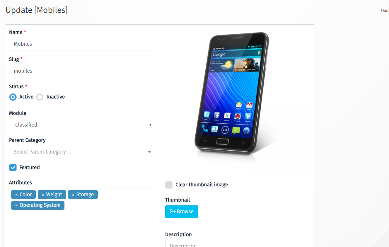Click the Parent Category dropdown arrow
Viewport: 389px width, 247px height.
point(149,152)
